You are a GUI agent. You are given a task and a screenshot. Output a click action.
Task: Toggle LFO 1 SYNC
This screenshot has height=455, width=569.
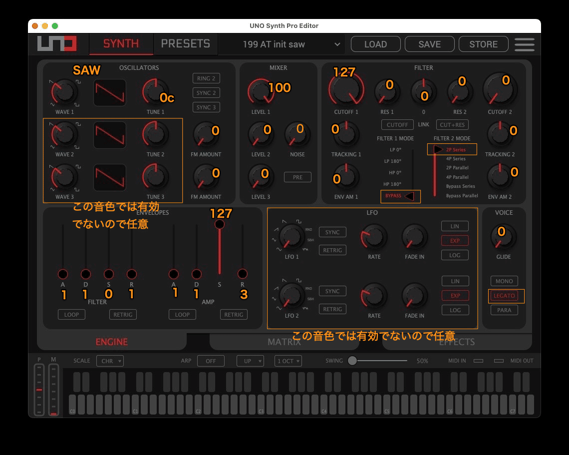coord(332,232)
